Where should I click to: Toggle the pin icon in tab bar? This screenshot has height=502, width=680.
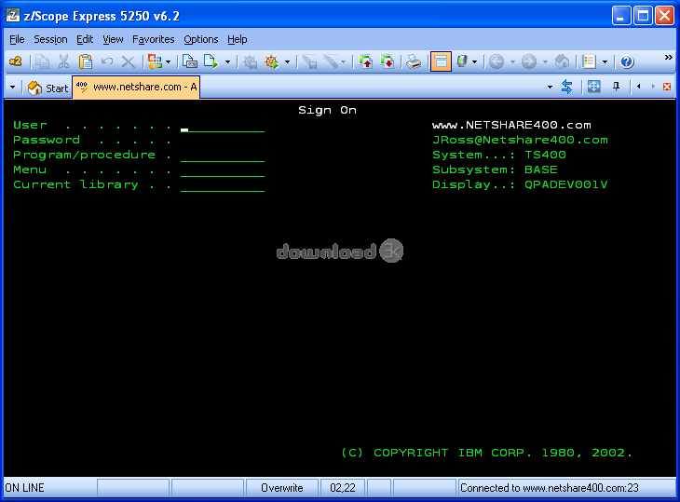(x=616, y=87)
